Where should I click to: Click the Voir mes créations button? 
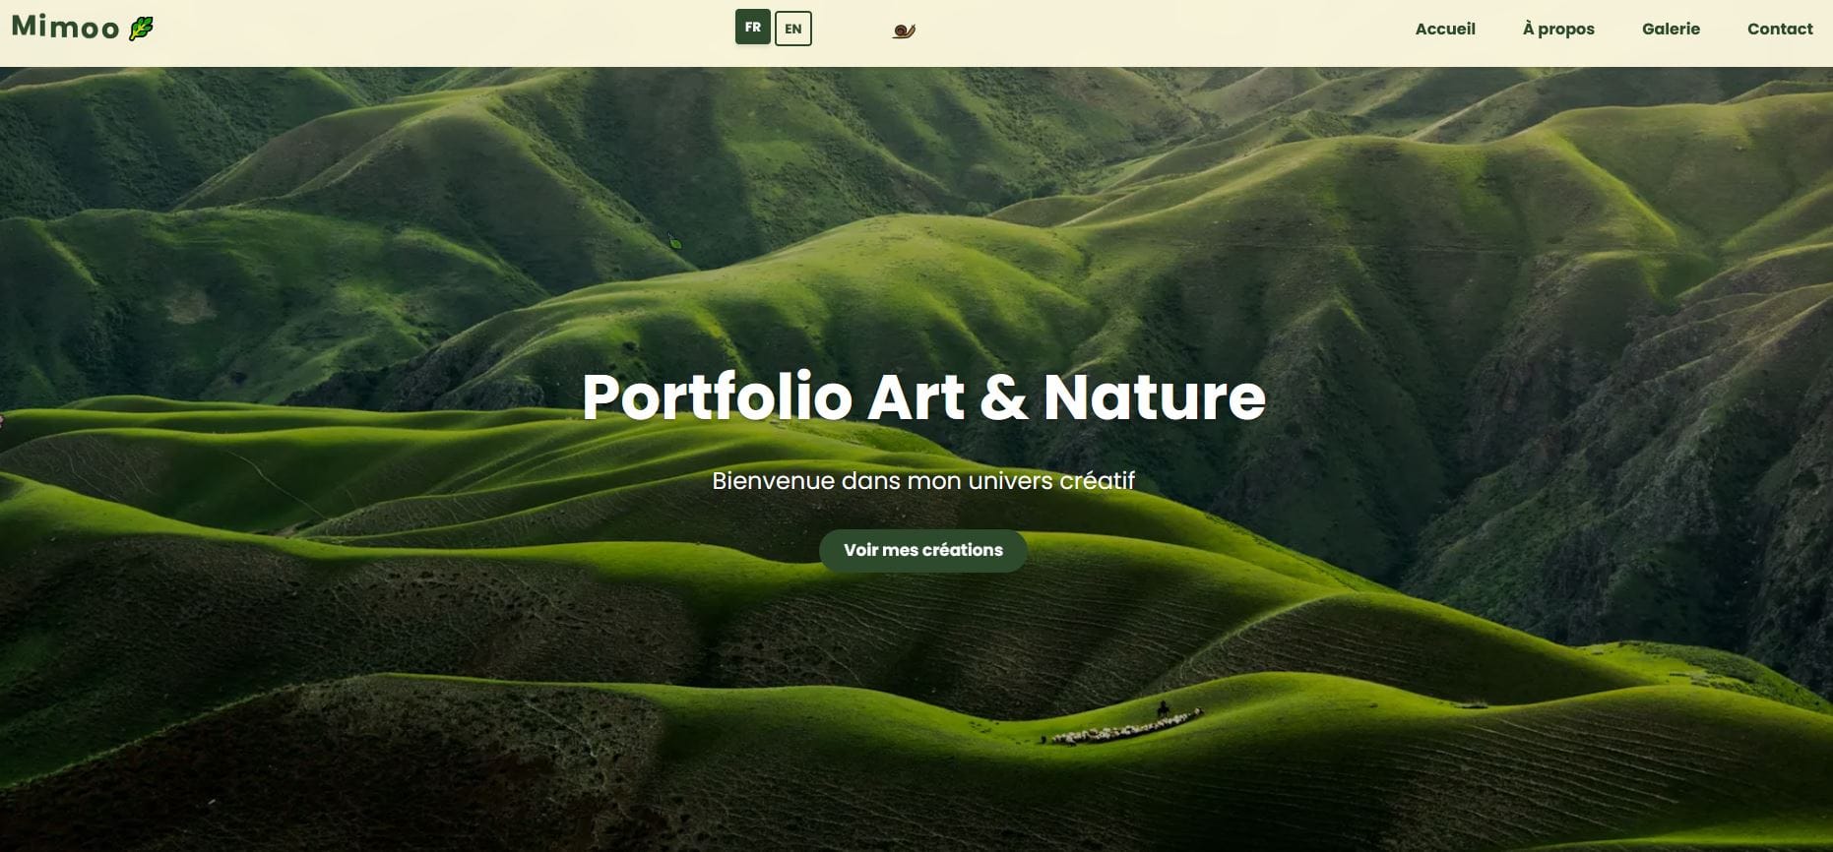pos(923,550)
